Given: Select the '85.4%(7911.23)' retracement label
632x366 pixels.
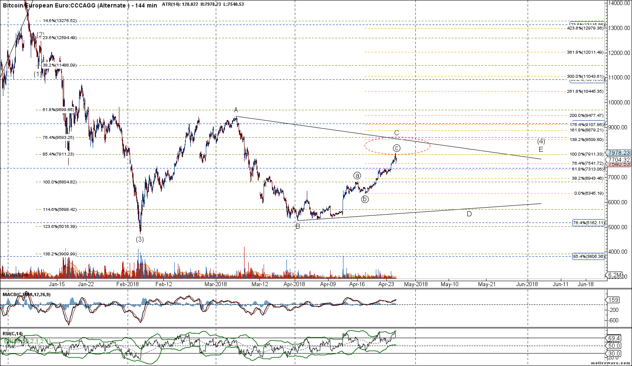Looking at the screenshot, I should (x=58, y=154).
